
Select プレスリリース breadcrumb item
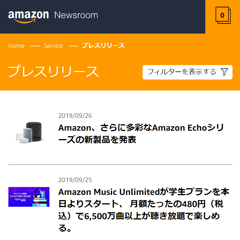(x=103, y=45)
